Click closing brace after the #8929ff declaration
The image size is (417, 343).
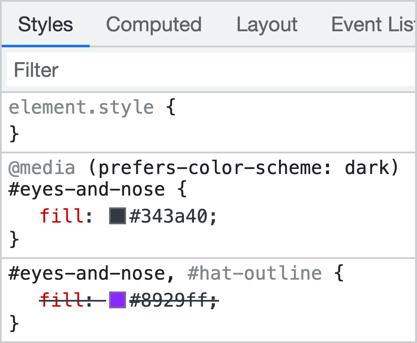pyautogui.click(x=14, y=324)
